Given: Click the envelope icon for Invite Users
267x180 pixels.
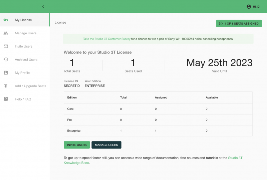Looking at the screenshot, I should click(x=6, y=46).
